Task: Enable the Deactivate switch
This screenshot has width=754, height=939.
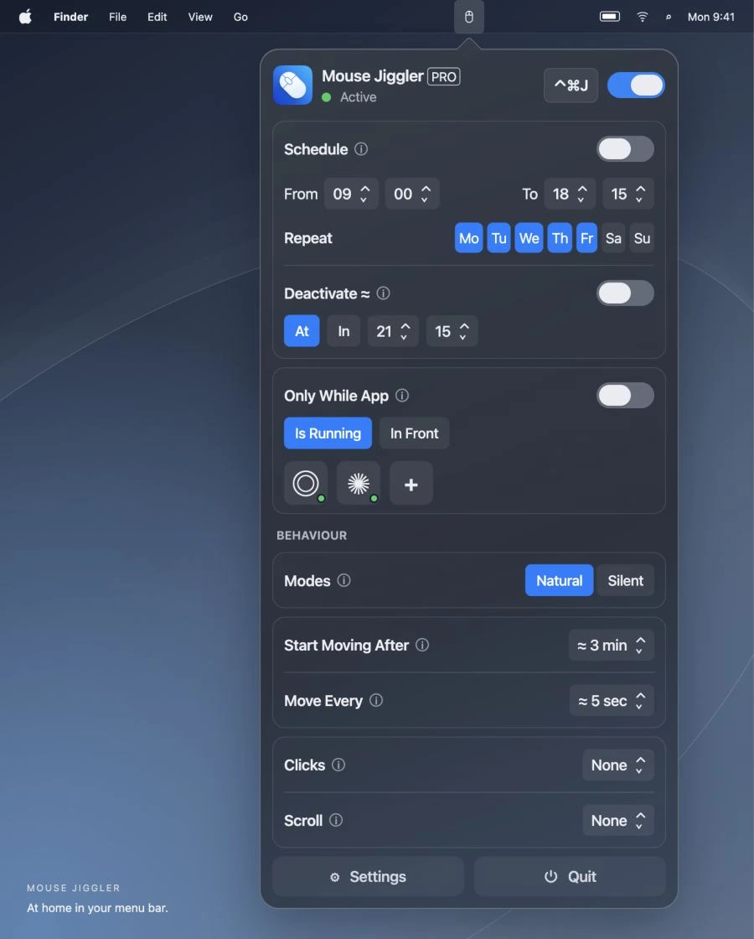Action: point(625,293)
